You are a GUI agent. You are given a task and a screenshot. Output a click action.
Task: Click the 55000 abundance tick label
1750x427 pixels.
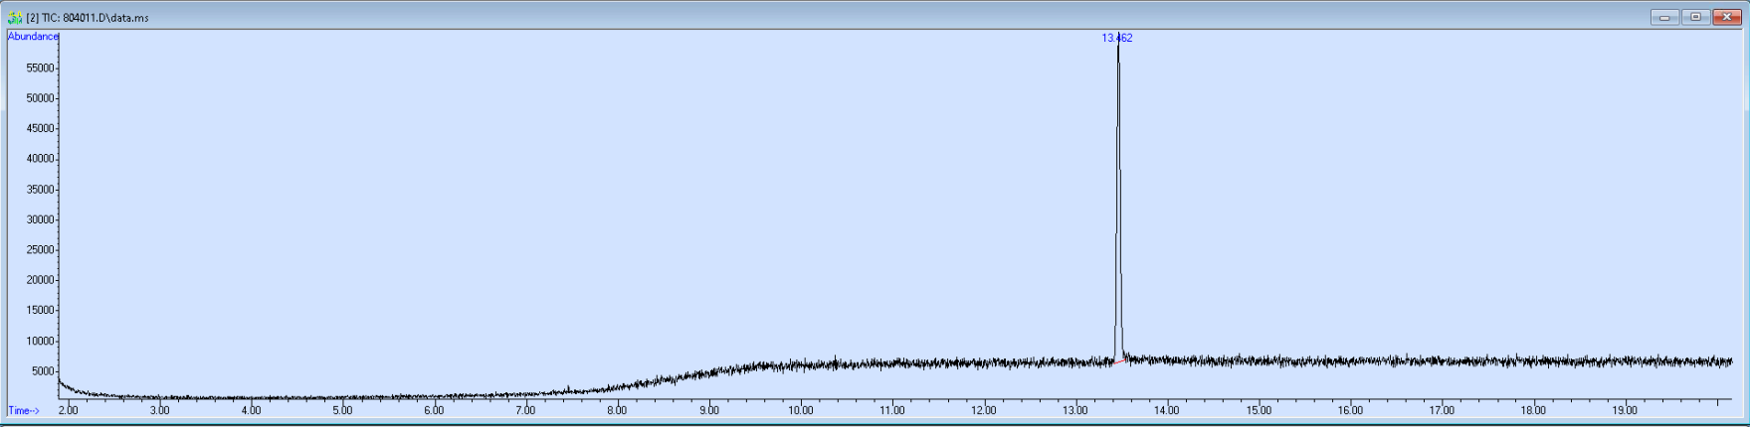pyautogui.click(x=40, y=69)
